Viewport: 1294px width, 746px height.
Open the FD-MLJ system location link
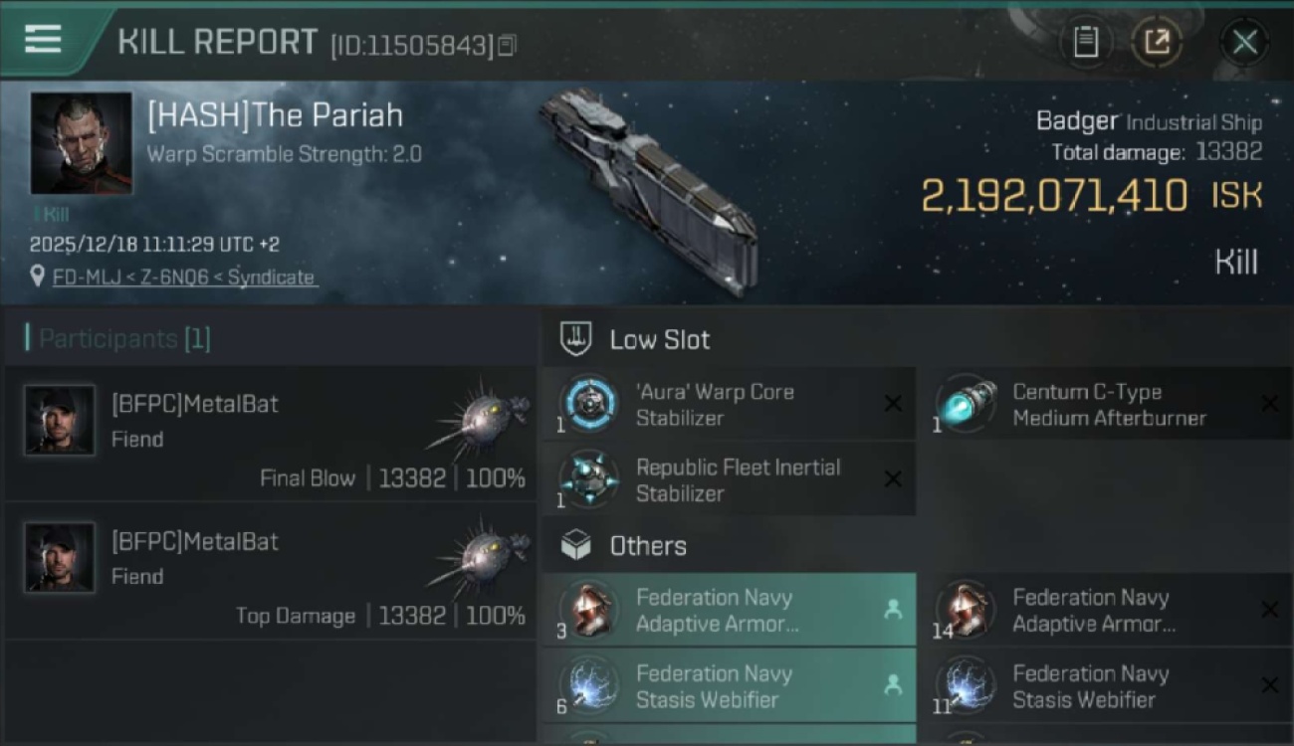pyautogui.click(x=184, y=278)
